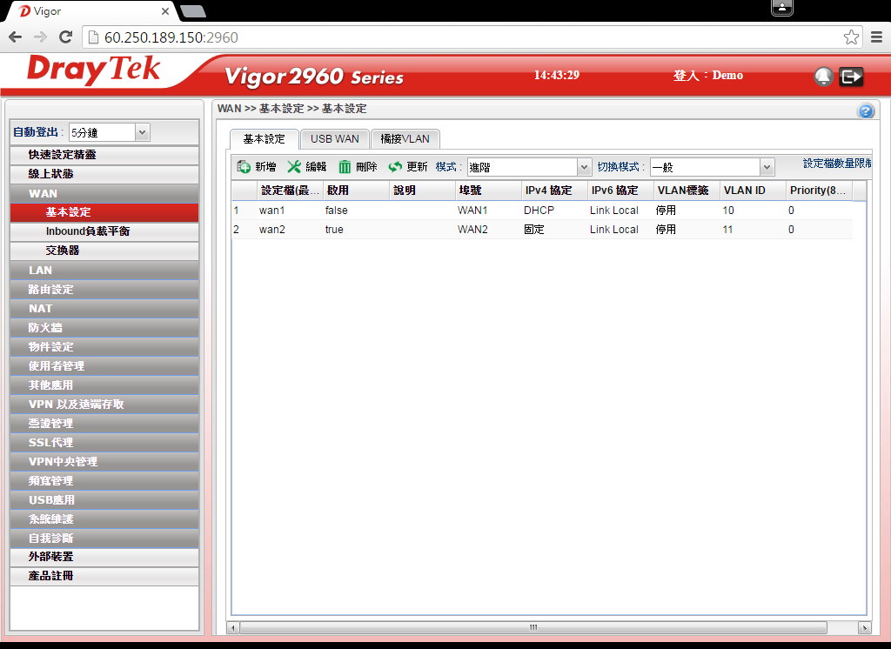
Task: Switch to the USB WAN tab
Action: 335,139
